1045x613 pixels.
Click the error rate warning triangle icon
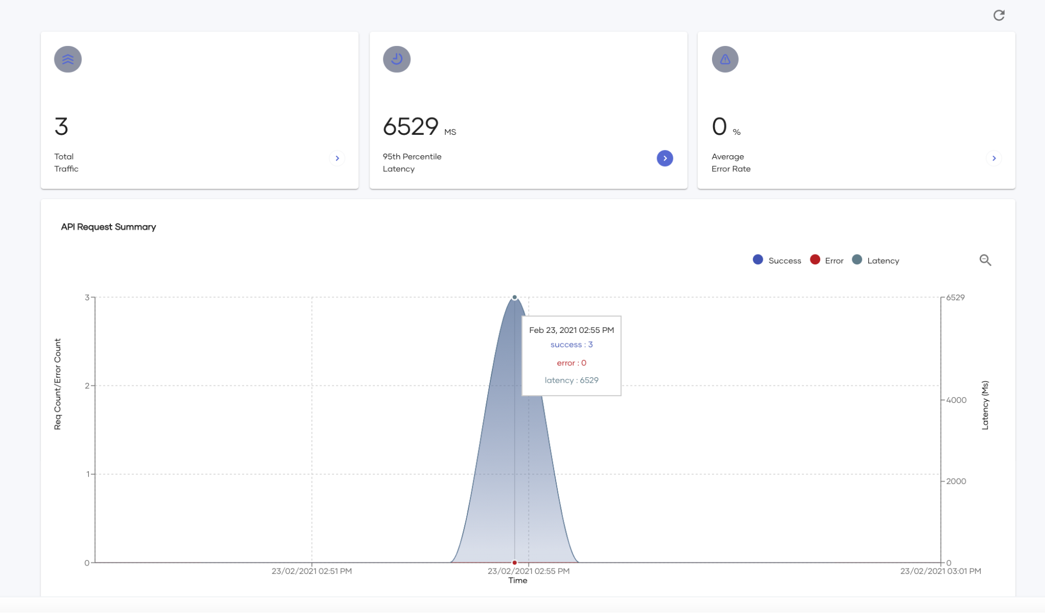pos(725,59)
